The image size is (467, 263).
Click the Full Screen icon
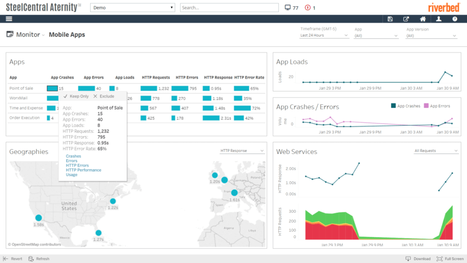[439, 258]
